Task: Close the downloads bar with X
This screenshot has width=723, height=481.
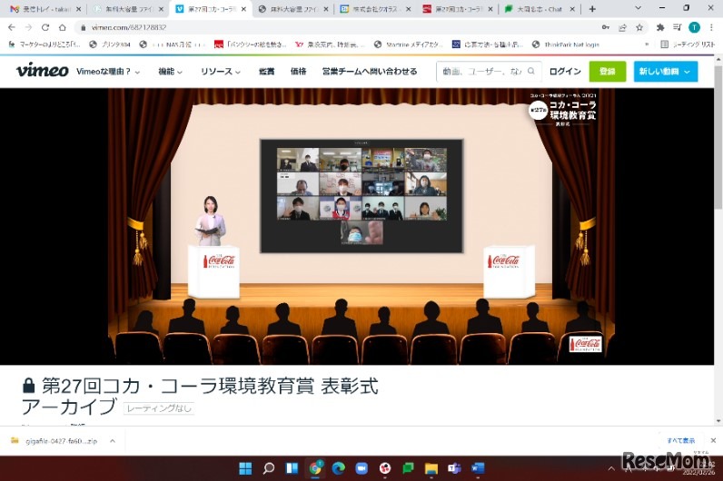Action: [x=713, y=440]
